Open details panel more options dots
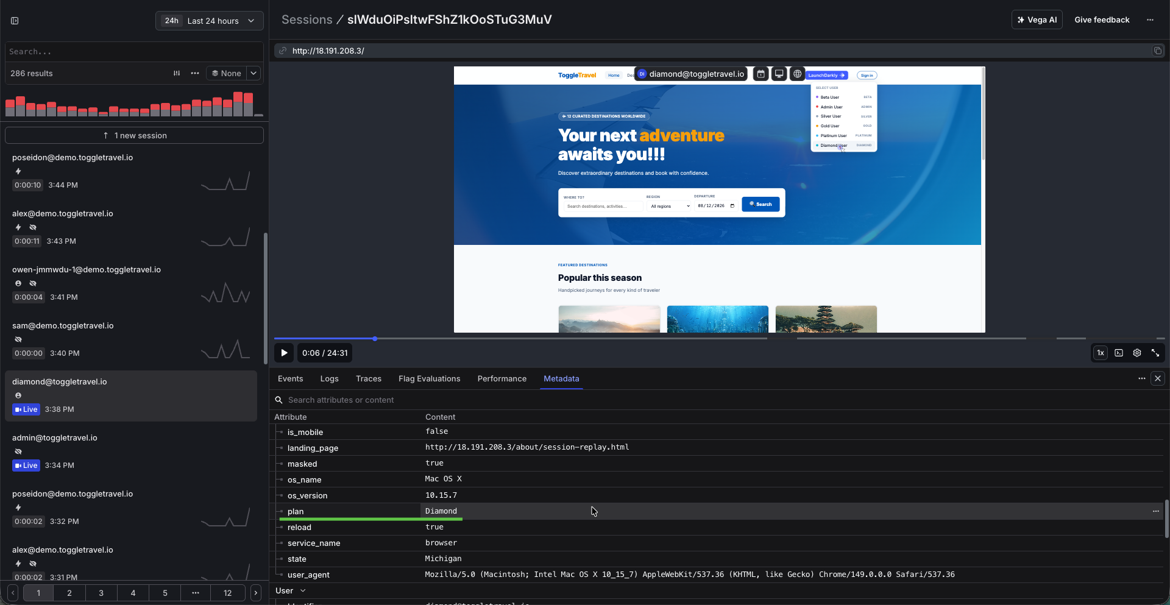This screenshot has width=1170, height=605. 1141,378
